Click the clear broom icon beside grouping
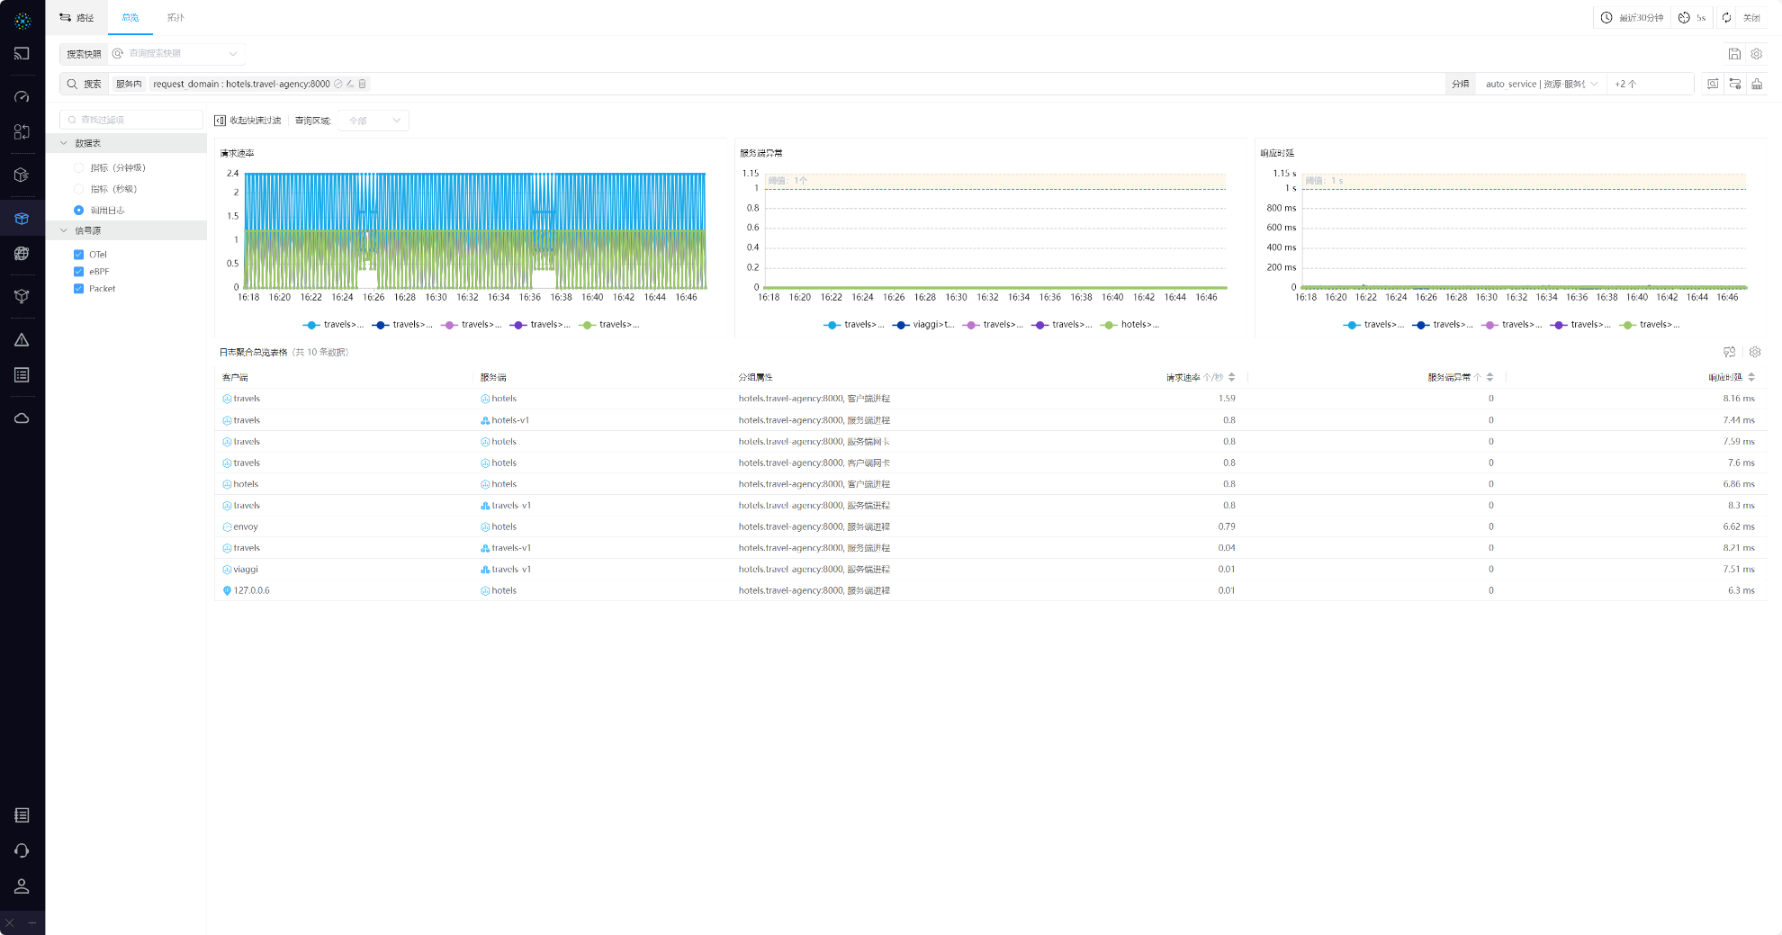 [x=1757, y=84]
